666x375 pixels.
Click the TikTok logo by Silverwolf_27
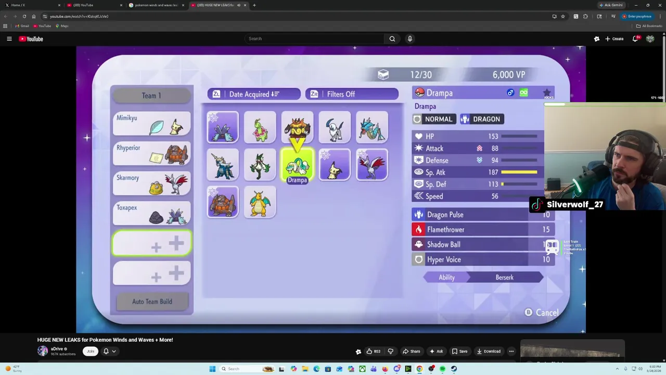click(536, 205)
